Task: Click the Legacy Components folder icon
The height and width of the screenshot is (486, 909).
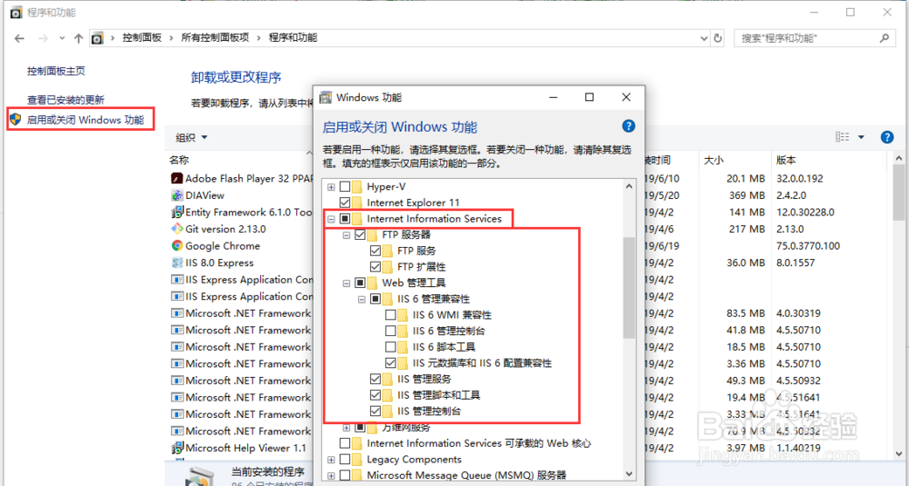Action: click(x=359, y=460)
